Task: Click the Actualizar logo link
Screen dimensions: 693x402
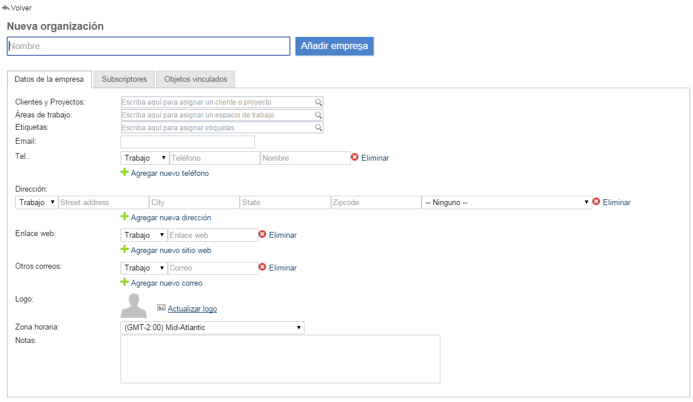Action: 192,309
